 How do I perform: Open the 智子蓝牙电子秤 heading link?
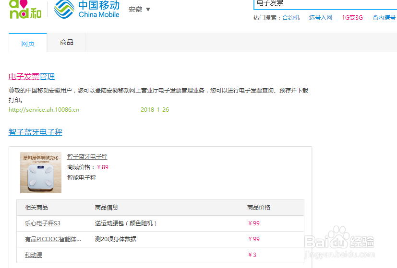(x=36, y=132)
